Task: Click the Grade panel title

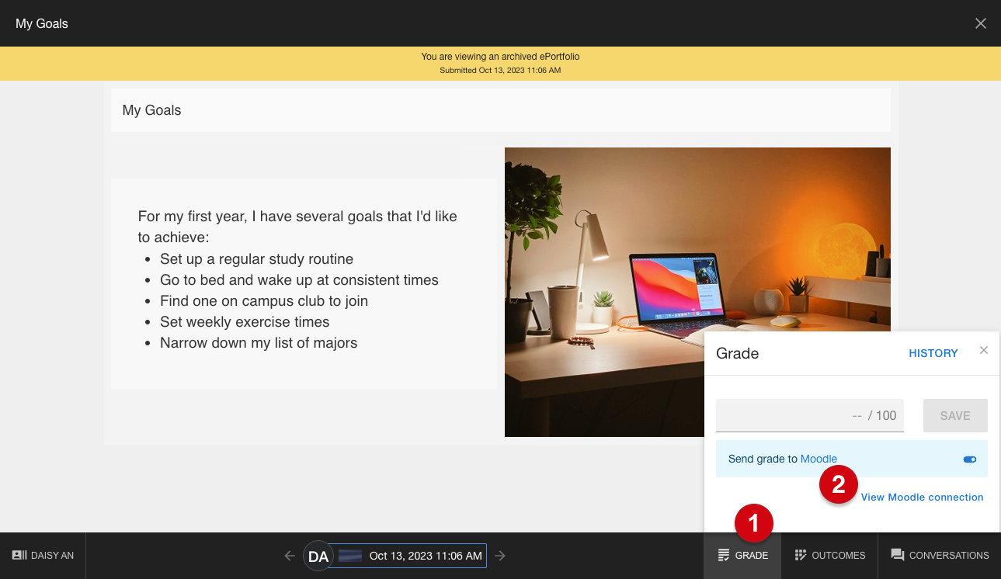Action: coord(737,353)
